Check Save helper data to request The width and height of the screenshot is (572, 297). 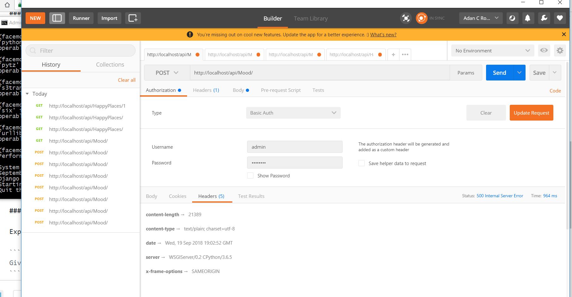[362, 163]
